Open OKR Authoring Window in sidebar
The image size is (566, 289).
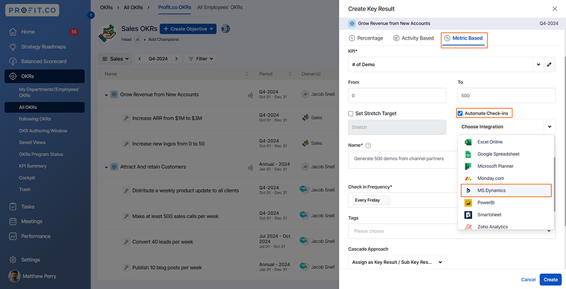(x=43, y=131)
